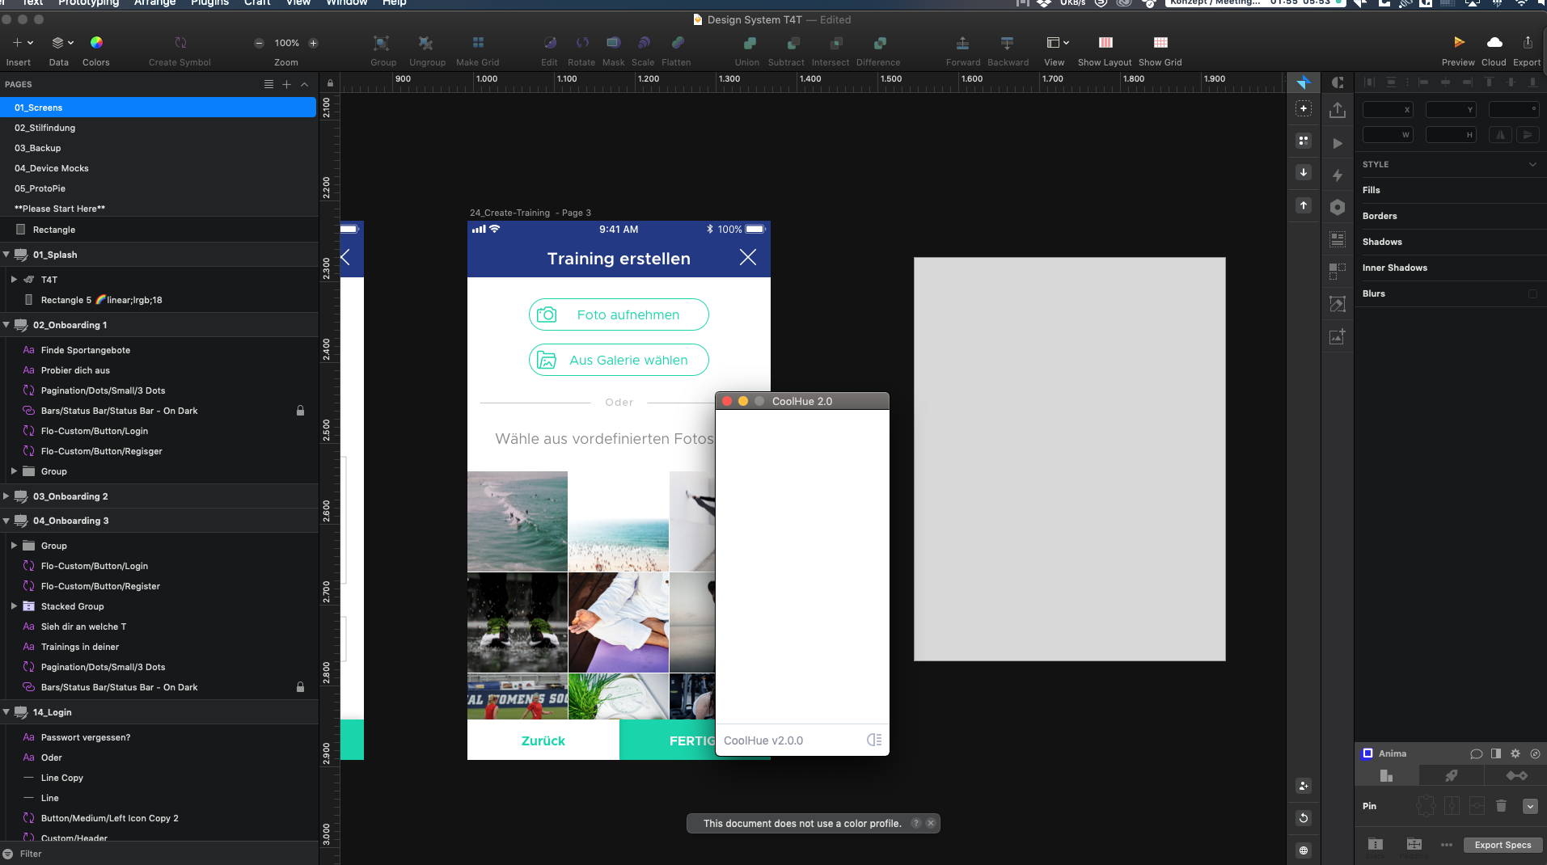Viewport: 1547px width, 865px height.
Task: Dismiss the color profile notification
Action: (x=931, y=823)
